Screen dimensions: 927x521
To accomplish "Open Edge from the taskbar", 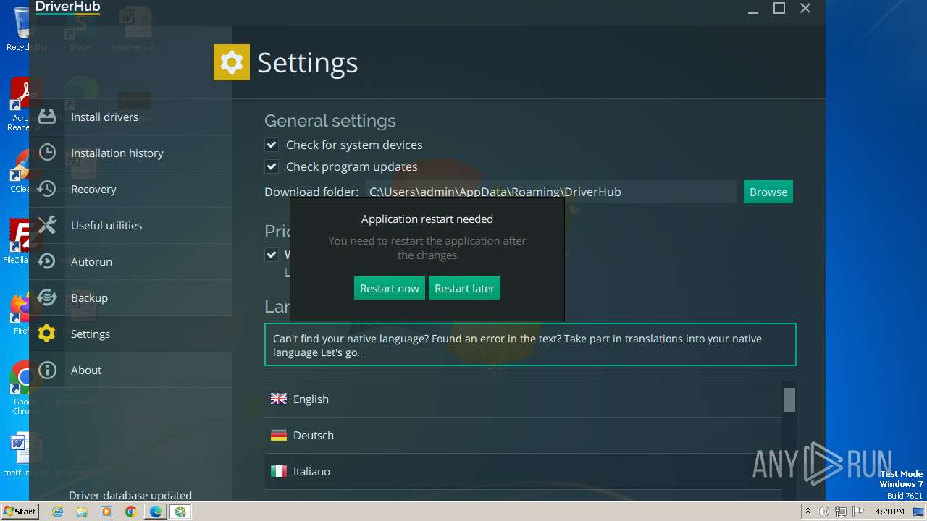I will pyautogui.click(x=155, y=512).
